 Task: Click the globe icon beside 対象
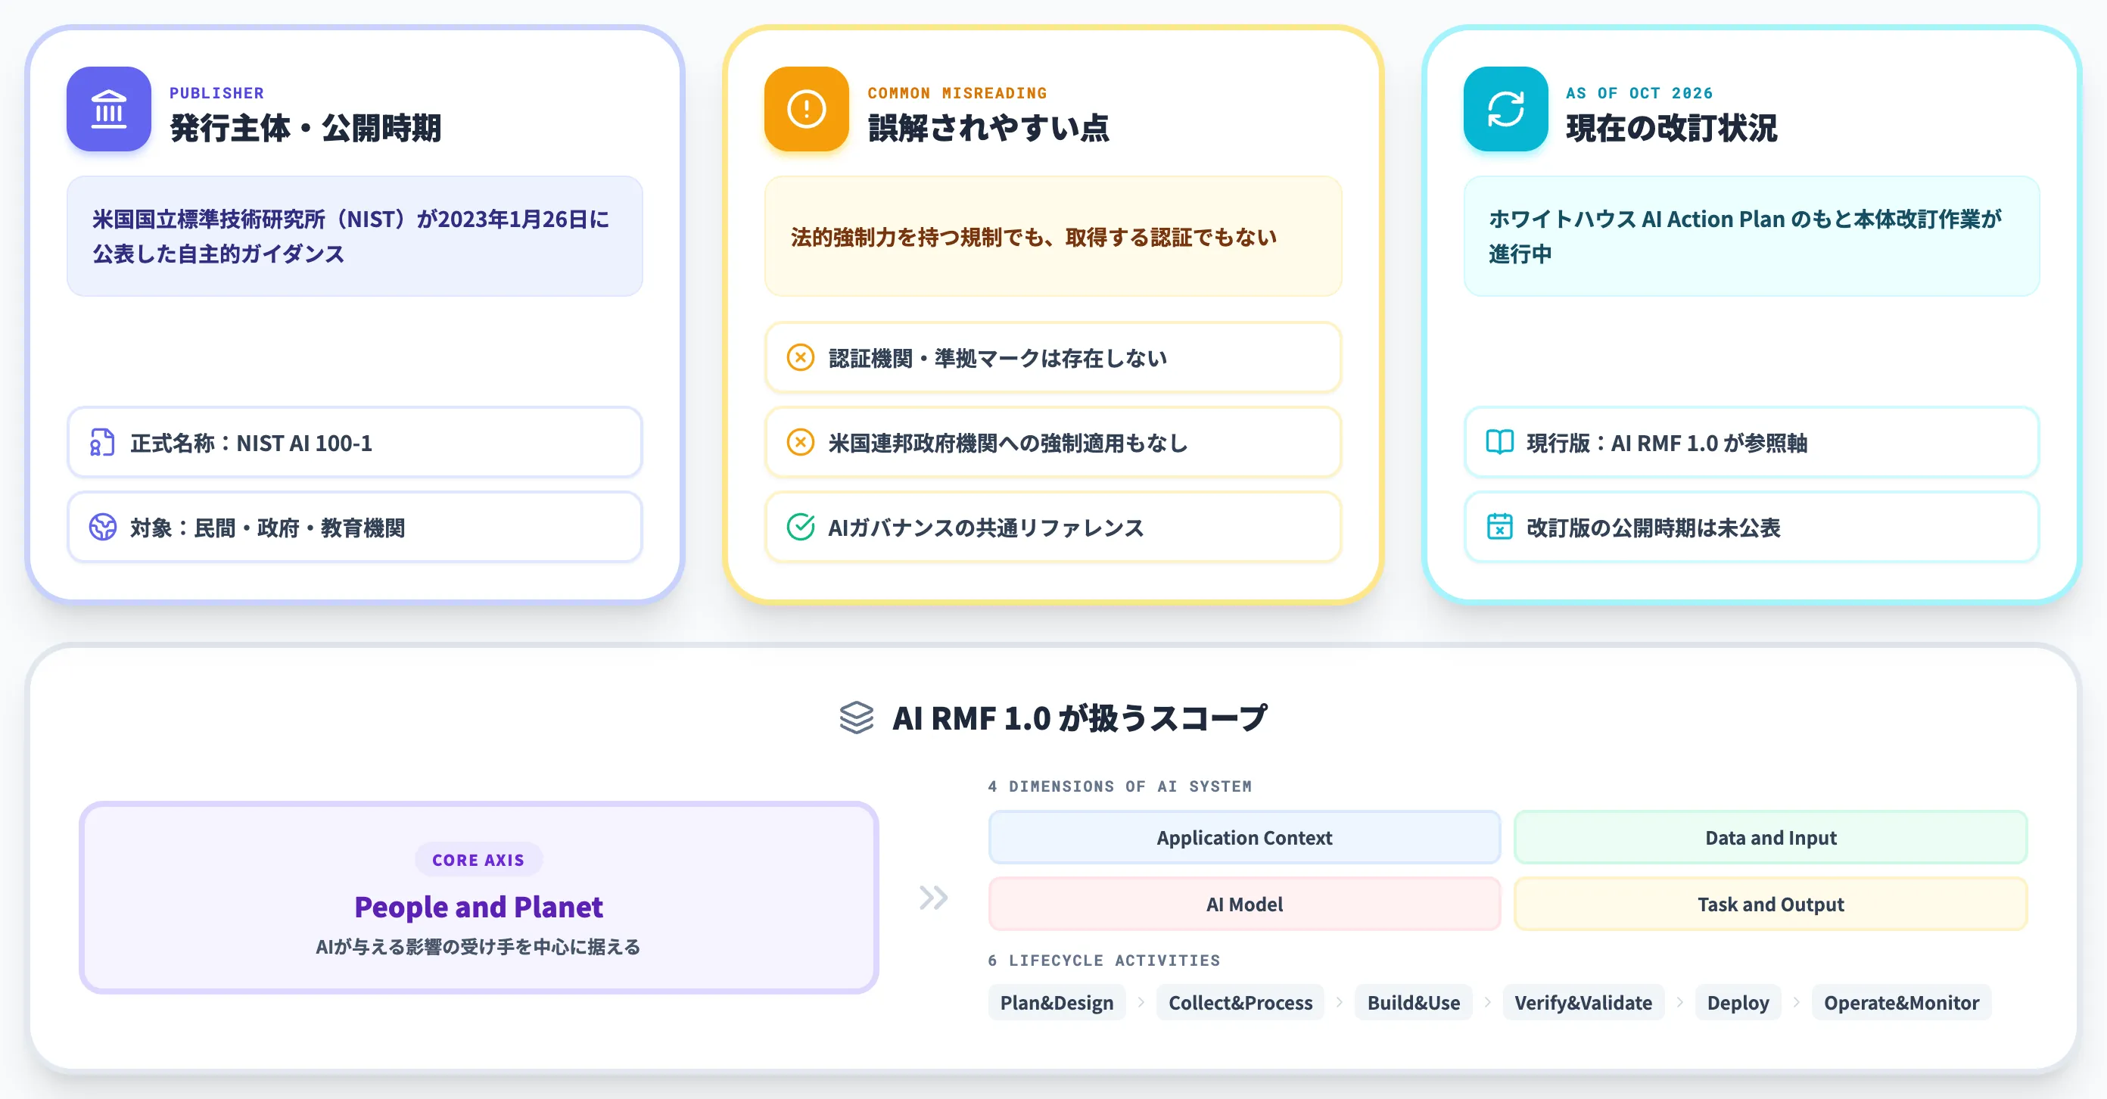tap(102, 527)
